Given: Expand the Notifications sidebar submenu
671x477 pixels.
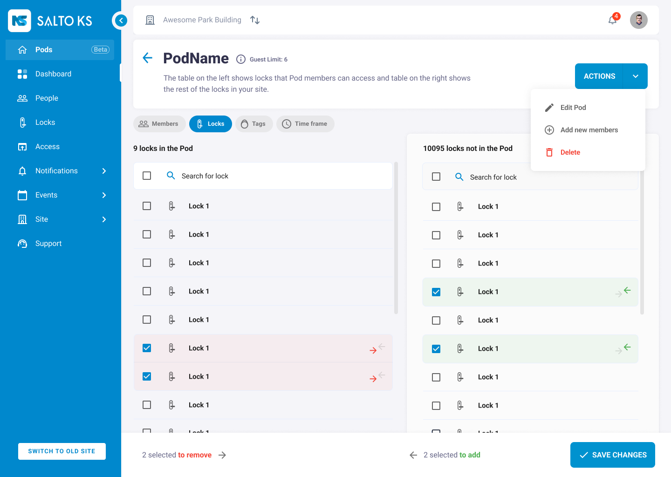Looking at the screenshot, I should [104, 171].
